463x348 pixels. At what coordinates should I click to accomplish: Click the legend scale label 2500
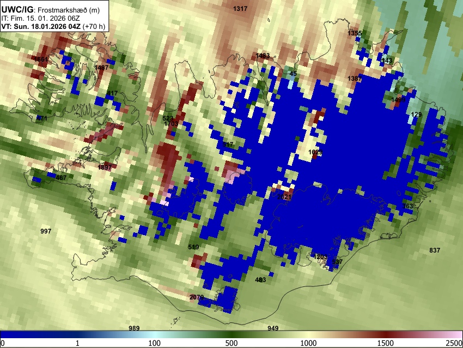coord(454,343)
